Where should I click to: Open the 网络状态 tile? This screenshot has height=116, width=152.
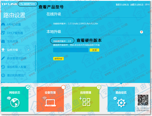point(15,99)
